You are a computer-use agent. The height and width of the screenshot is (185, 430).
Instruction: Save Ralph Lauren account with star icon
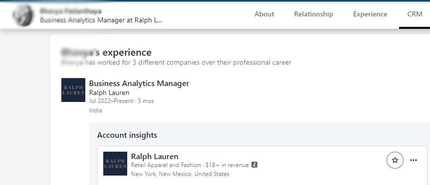395,160
